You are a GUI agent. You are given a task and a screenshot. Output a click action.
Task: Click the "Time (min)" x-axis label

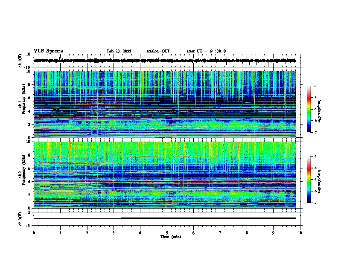point(171,237)
